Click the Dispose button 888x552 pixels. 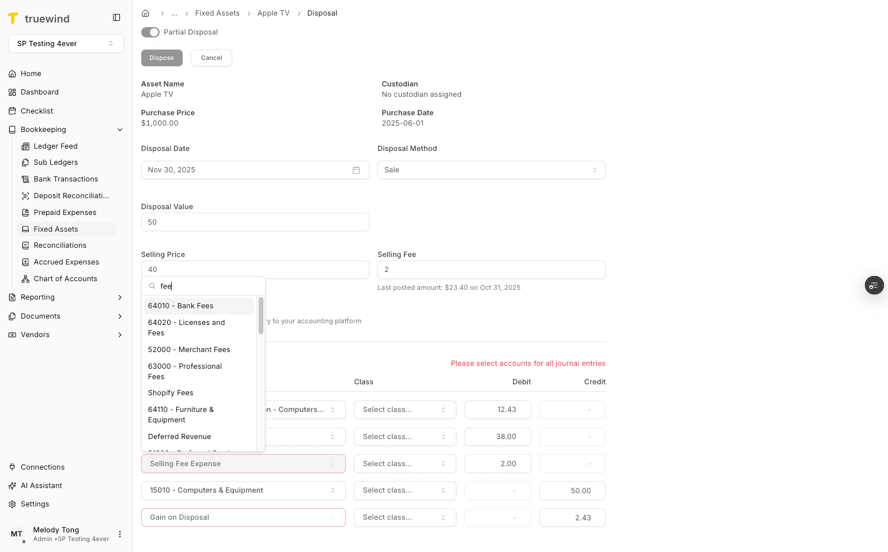coord(161,58)
